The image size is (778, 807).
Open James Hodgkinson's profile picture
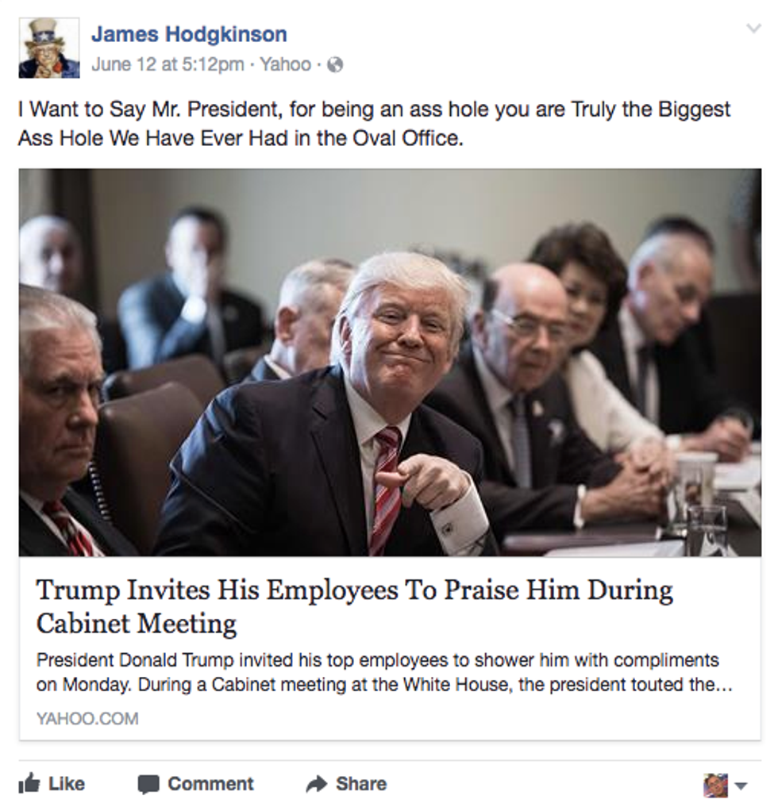(49, 48)
